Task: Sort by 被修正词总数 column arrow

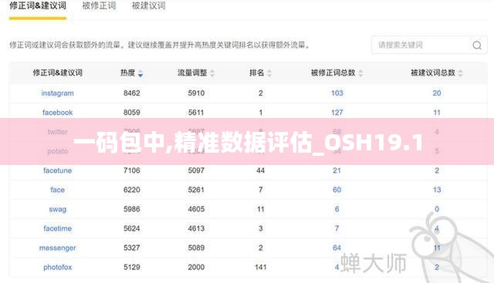Action: (x=360, y=73)
